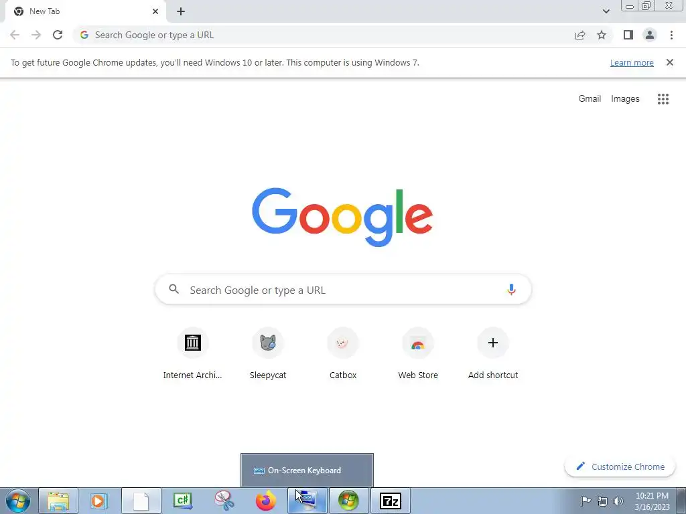The height and width of the screenshot is (514, 686).
Task: Launch Windows Media Player from taskbar
Action: pyautogui.click(x=99, y=501)
